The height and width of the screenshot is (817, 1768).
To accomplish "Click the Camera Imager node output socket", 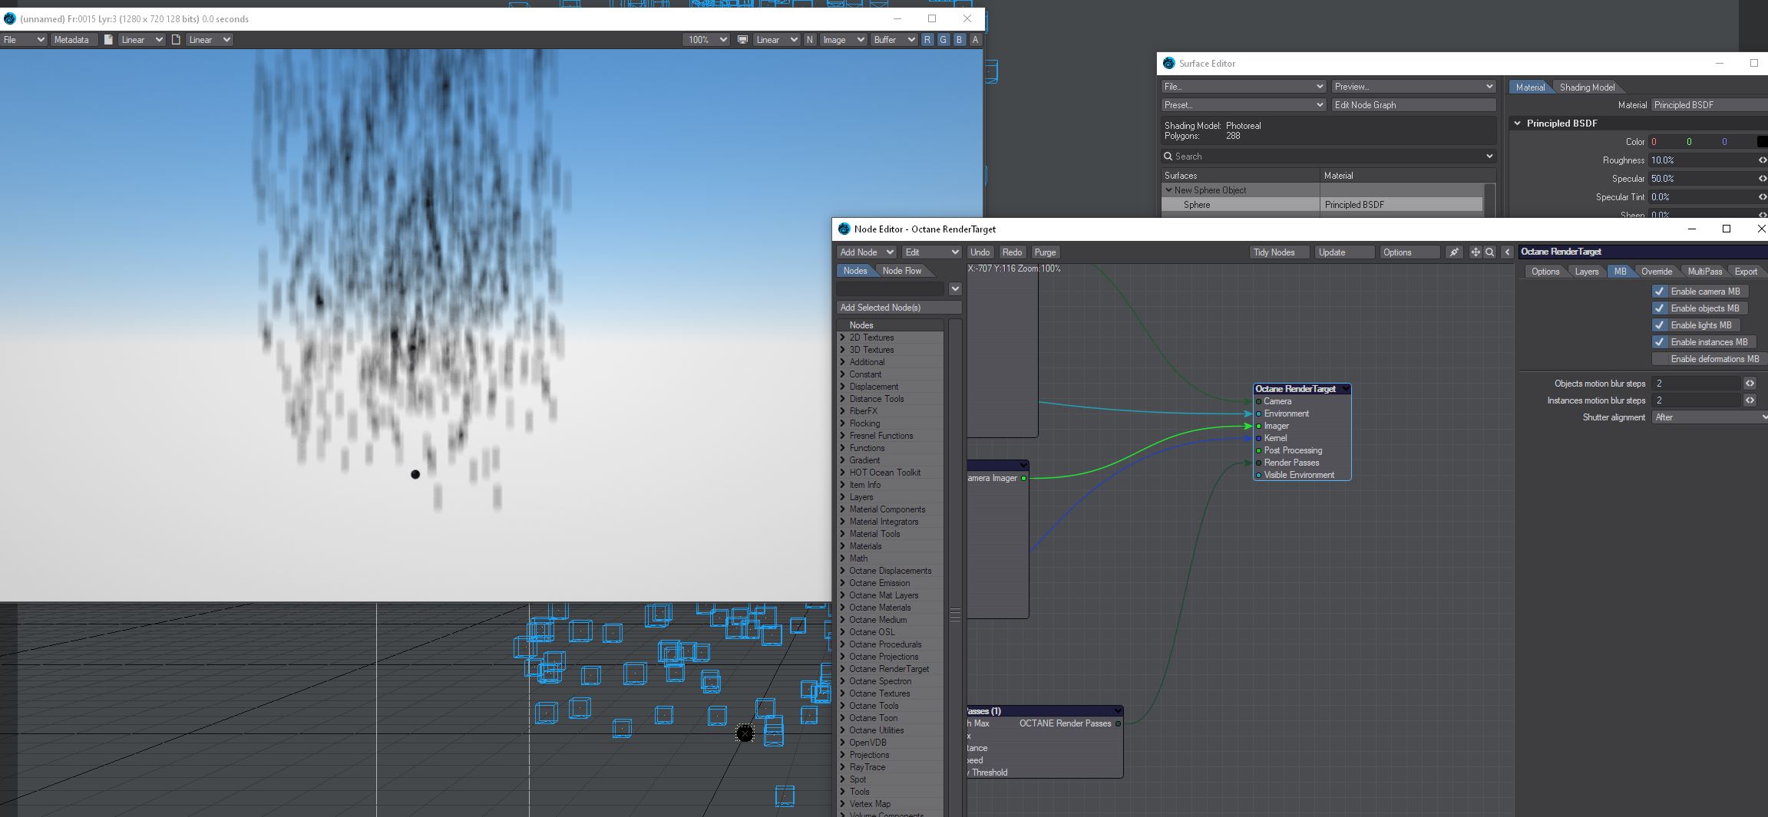I will 1023,478.
